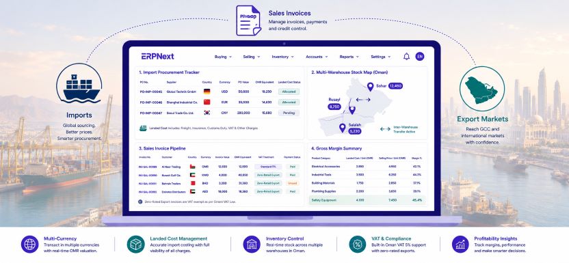
Task: Click the Sohar stock value 12,450
Action: tap(395, 86)
